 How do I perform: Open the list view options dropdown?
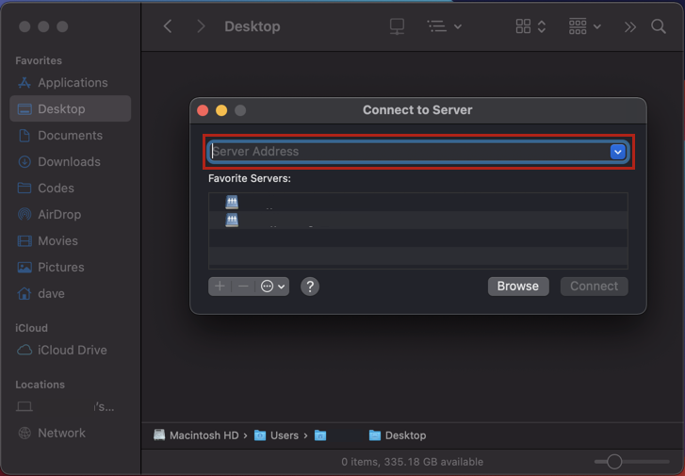click(445, 26)
